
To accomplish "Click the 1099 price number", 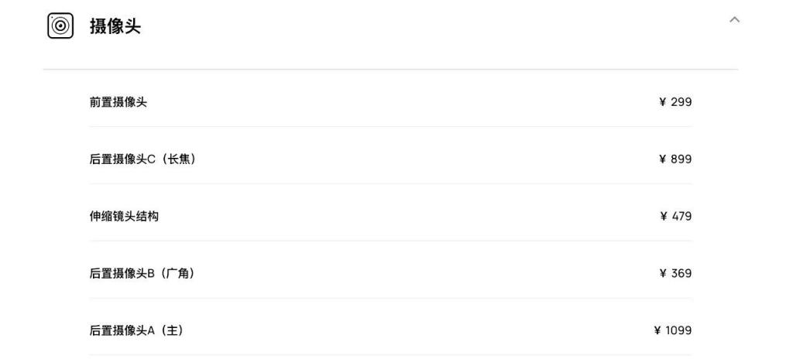I will [x=678, y=330].
